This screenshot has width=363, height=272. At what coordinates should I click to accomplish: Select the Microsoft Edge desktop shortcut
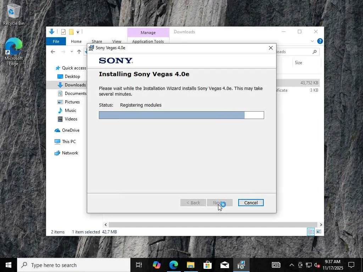(x=14, y=52)
